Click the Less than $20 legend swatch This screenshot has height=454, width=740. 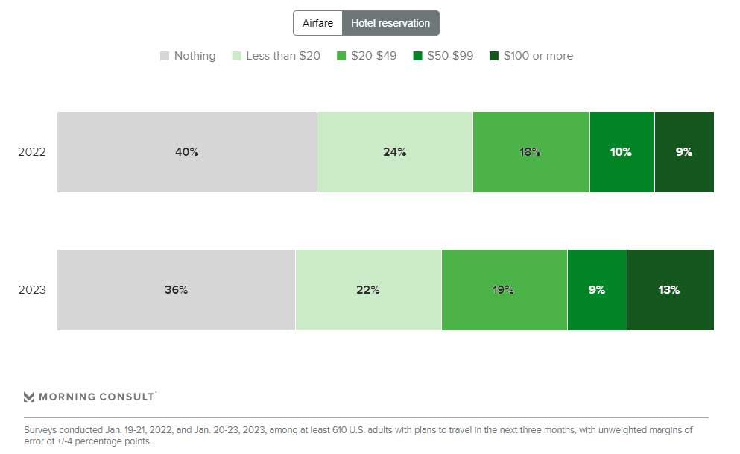pos(236,56)
